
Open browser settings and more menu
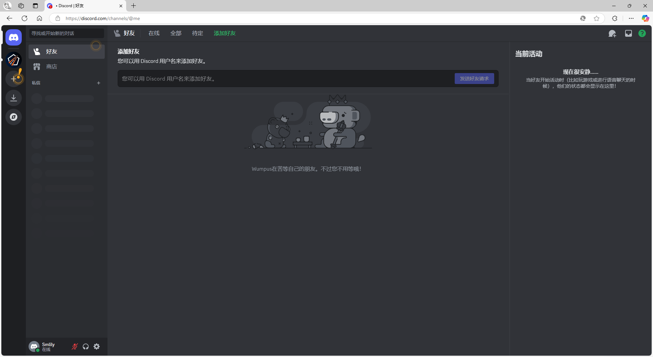(631, 18)
